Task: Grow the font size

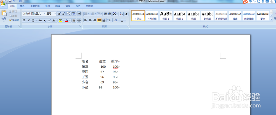Action: [x=59, y=14]
